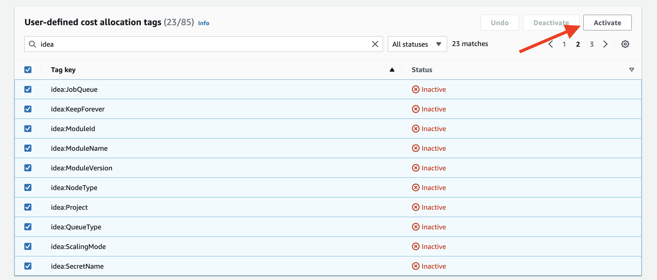Clear the search field with the X icon
Viewport: 657px width, 280px height.
[x=375, y=44]
